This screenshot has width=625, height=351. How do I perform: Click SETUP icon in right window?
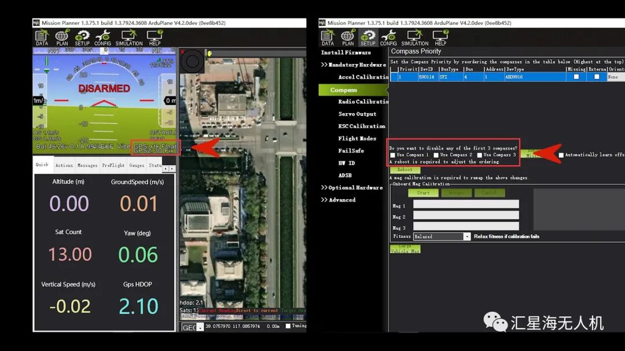368,38
